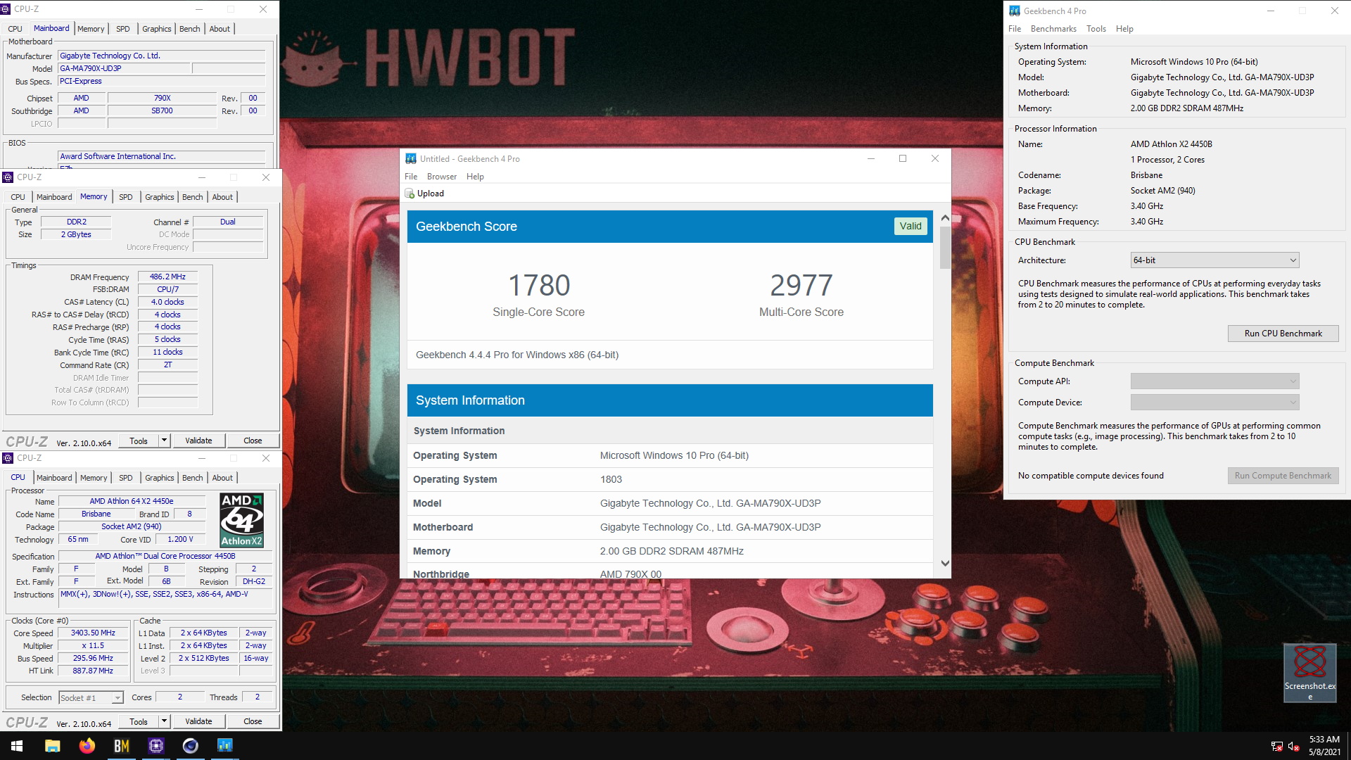Screen dimensions: 1351x760
Task: Expand Tools arrow in CPU-Z processor window
Action: pyautogui.click(x=164, y=721)
